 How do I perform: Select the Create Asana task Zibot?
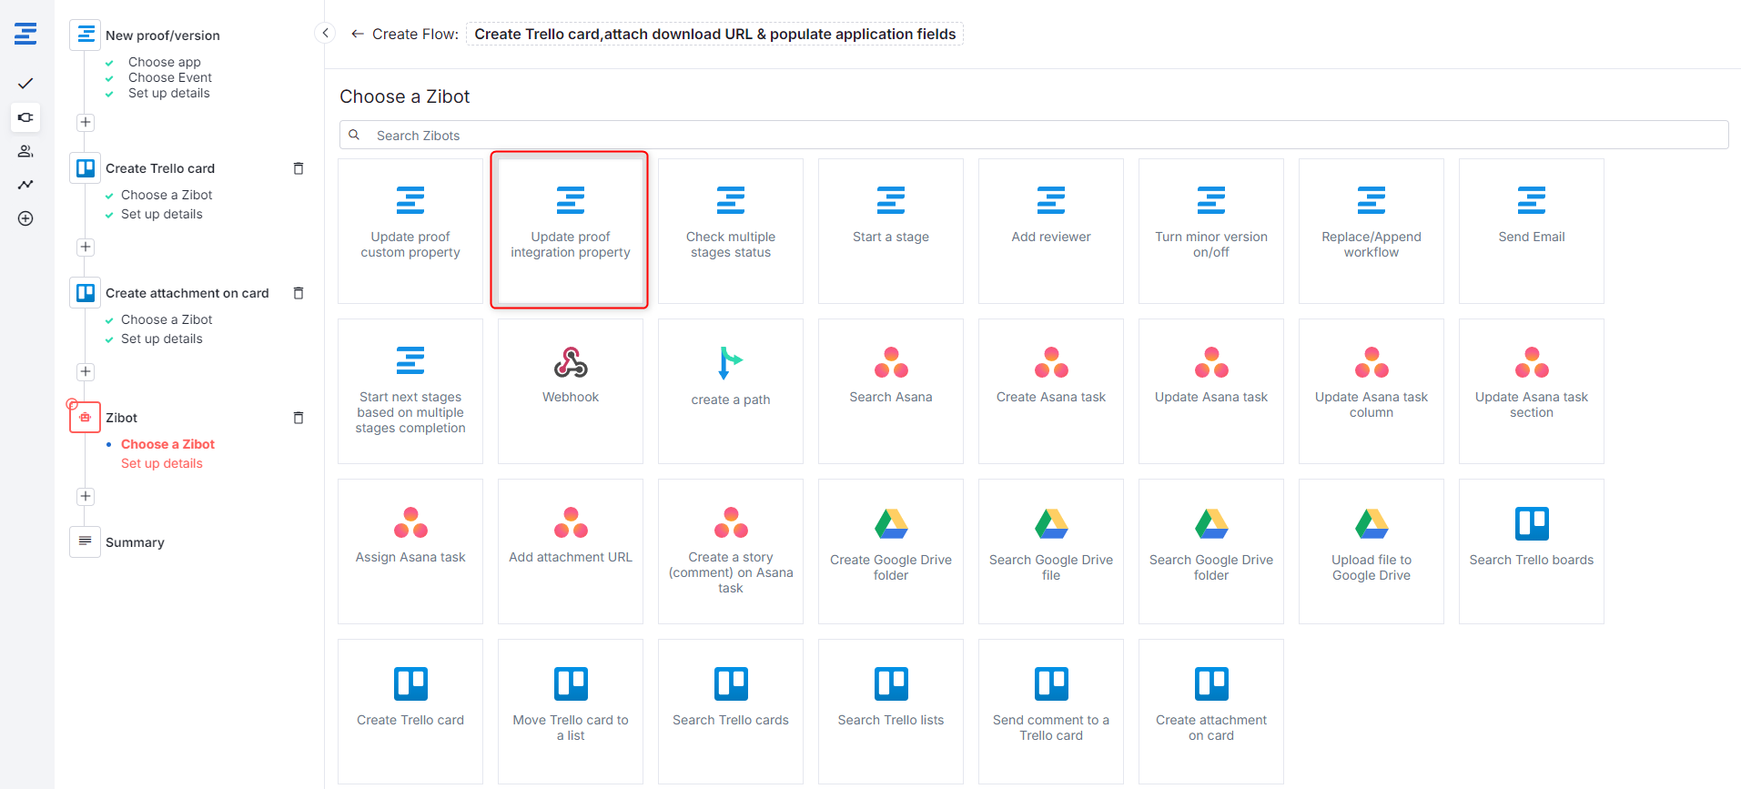1050,390
